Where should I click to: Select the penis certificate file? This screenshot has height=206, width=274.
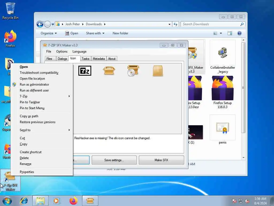(x=223, y=130)
